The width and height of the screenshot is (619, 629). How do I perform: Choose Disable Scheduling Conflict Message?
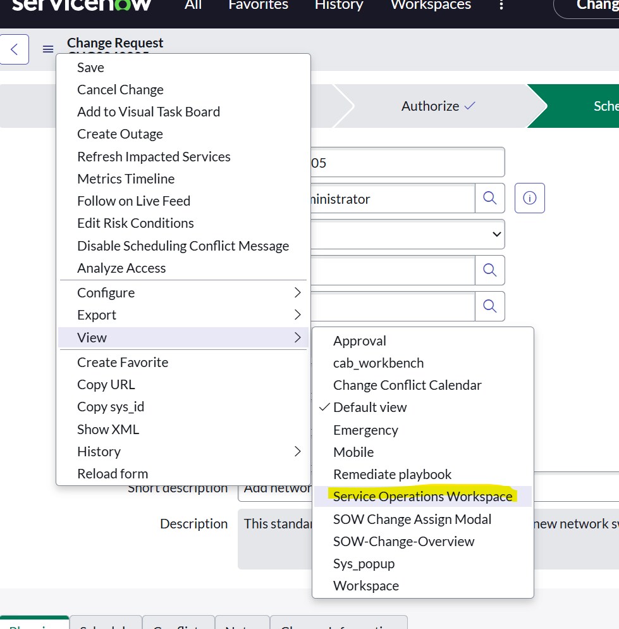(183, 246)
